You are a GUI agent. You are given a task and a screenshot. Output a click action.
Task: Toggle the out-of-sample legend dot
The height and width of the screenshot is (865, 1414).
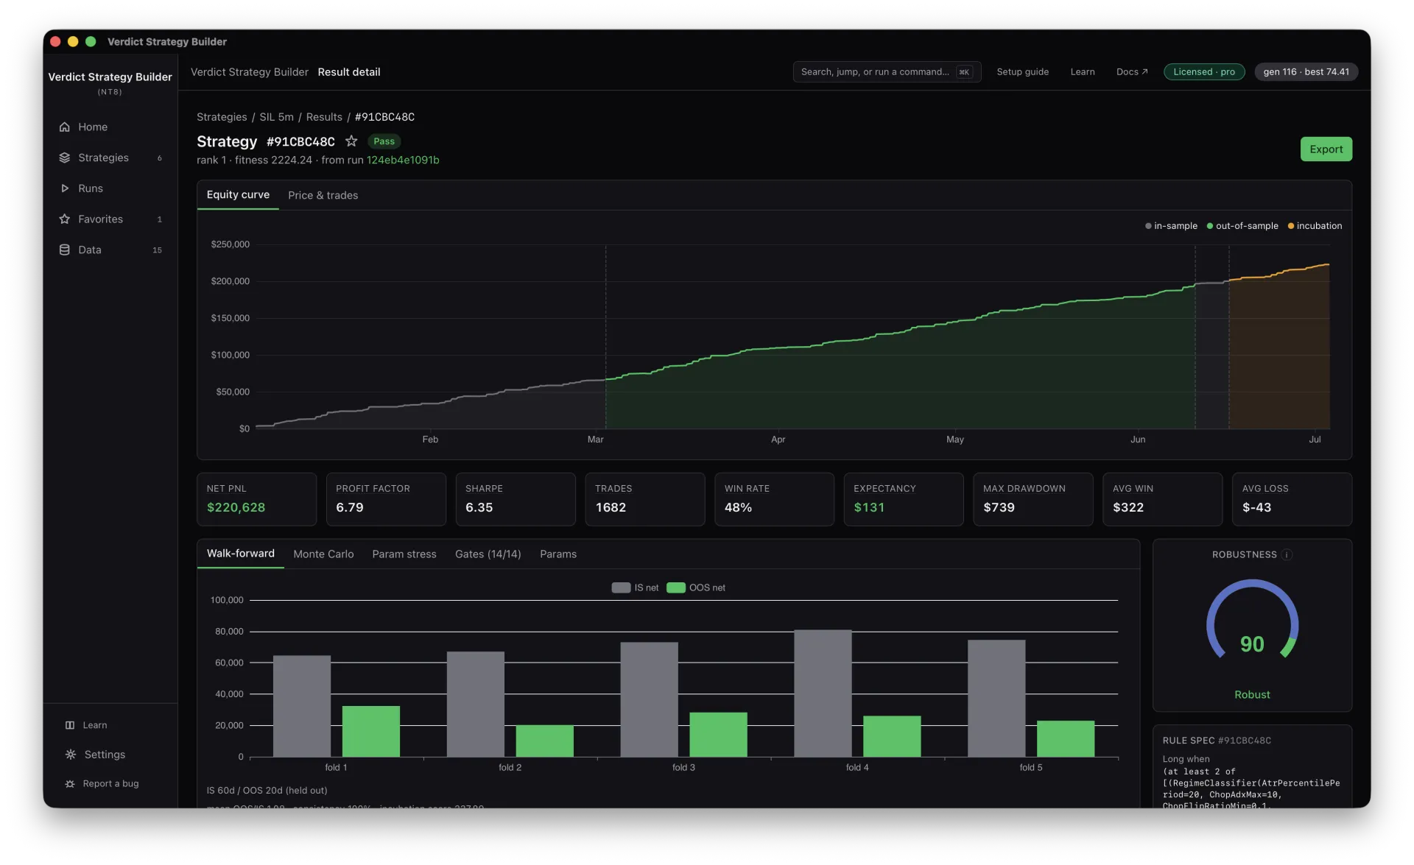(x=1210, y=226)
